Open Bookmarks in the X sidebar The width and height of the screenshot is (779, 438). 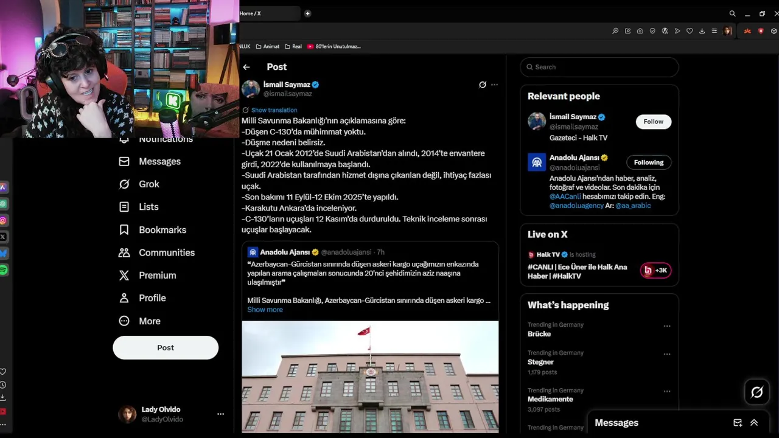(153, 230)
